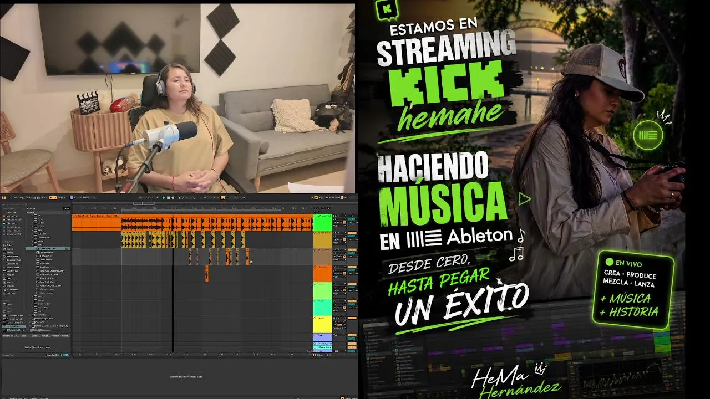Stop playback in the Ableton transport
The width and height of the screenshot is (710, 399).
[x=168, y=198]
